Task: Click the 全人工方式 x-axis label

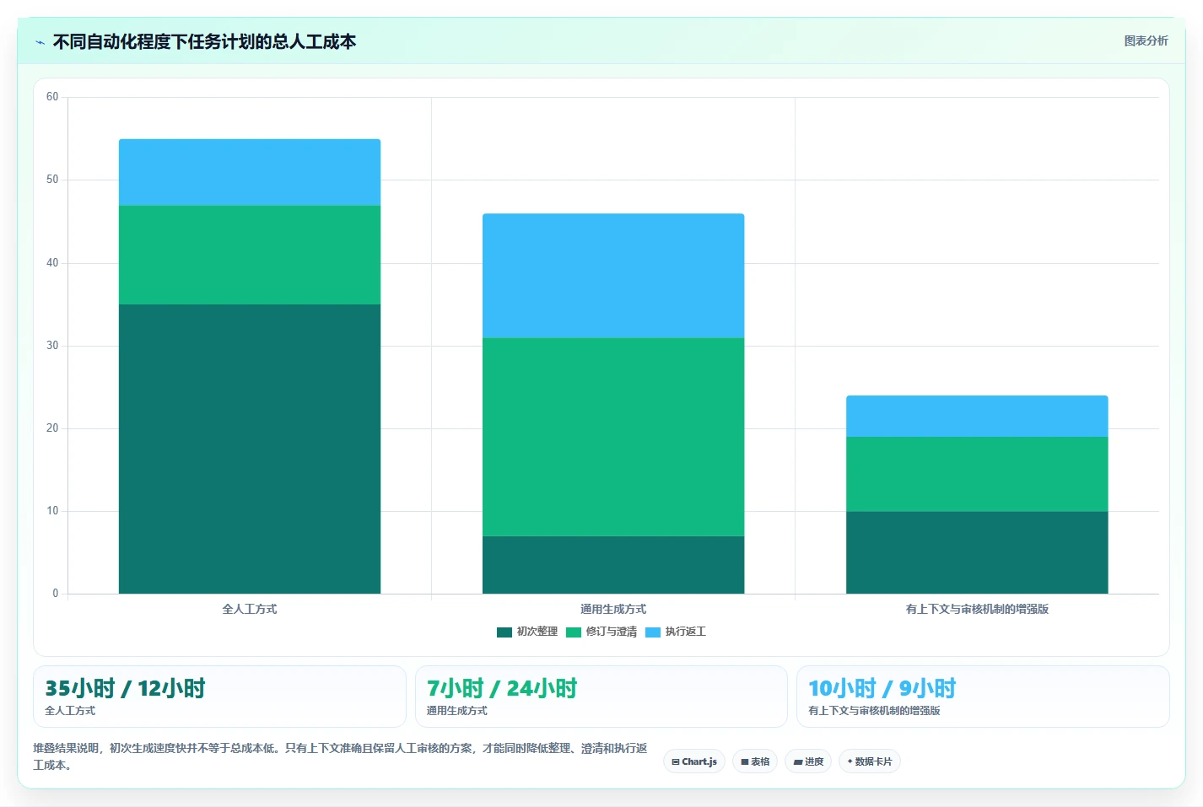Action: [250, 609]
